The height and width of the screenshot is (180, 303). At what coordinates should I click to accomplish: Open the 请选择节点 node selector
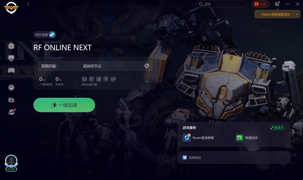pyautogui.click(x=114, y=66)
